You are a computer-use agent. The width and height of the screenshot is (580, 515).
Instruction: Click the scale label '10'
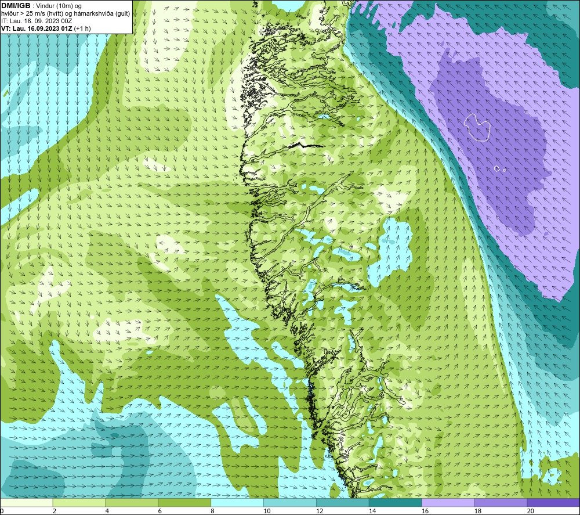267,511
